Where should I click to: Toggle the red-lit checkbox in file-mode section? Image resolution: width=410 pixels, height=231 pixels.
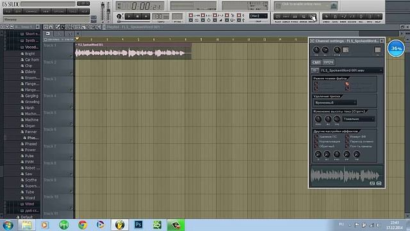pyautogui.click(x=347, y=84)
